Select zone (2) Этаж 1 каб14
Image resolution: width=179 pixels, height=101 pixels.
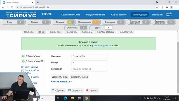pos(30,70)
